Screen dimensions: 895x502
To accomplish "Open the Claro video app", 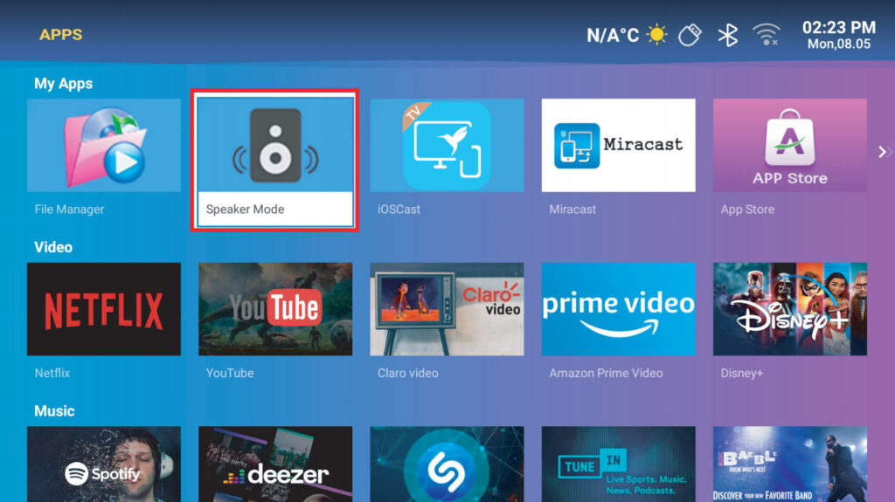I will [x=447, y=309].
